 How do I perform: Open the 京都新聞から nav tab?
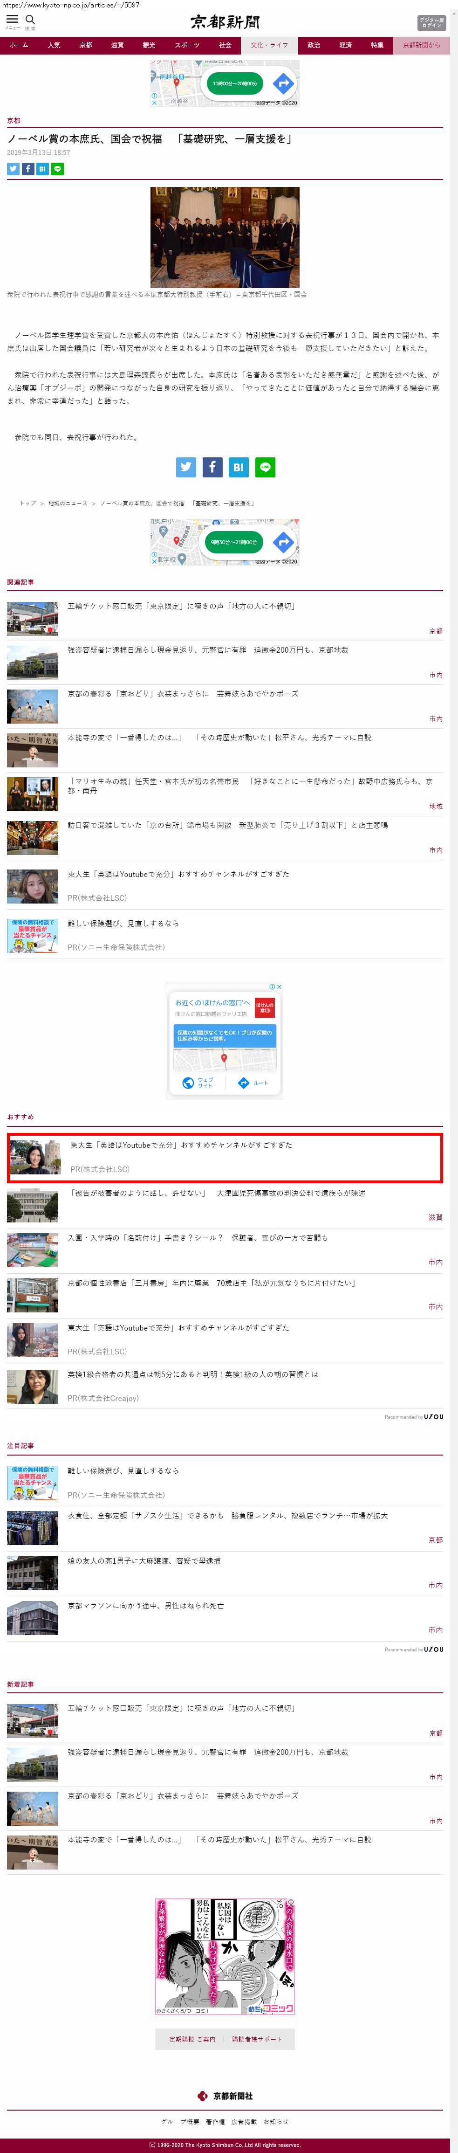click(x=421, y=45)
